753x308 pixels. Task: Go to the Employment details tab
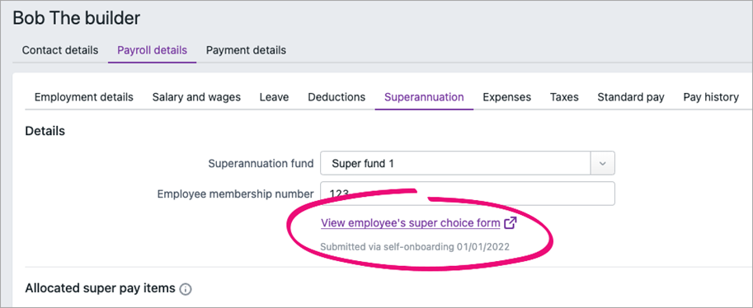(84, 97)
